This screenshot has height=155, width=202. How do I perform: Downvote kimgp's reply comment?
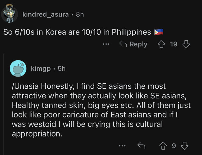tap(185, 146)
